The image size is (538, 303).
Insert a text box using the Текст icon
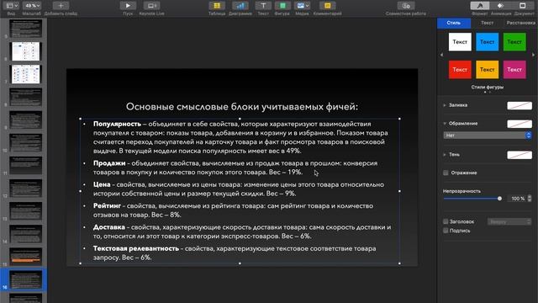tap(263, 6)
